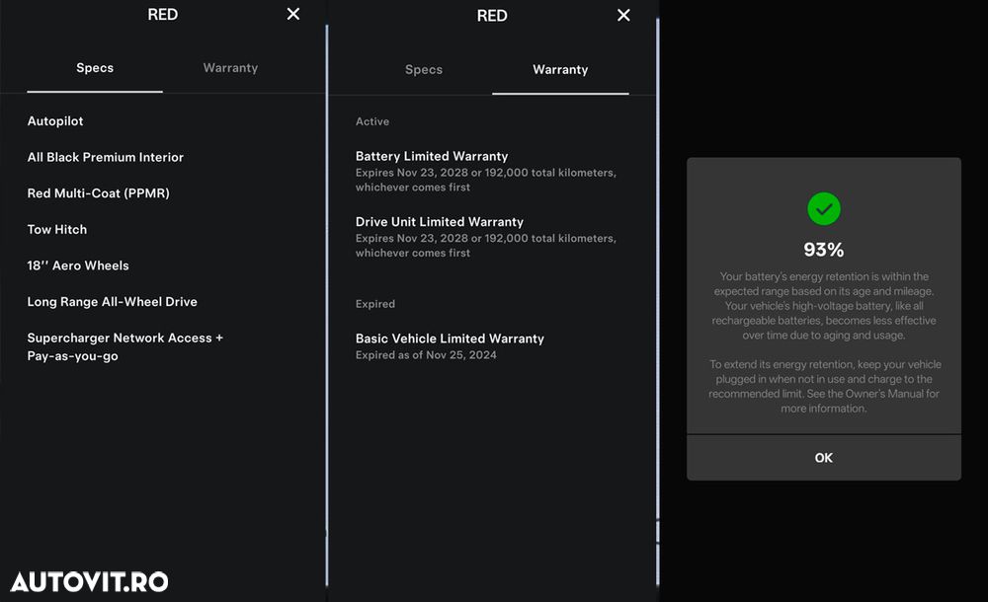
Task: Open Battery Limited Warranty details
Action: [485, 171]
